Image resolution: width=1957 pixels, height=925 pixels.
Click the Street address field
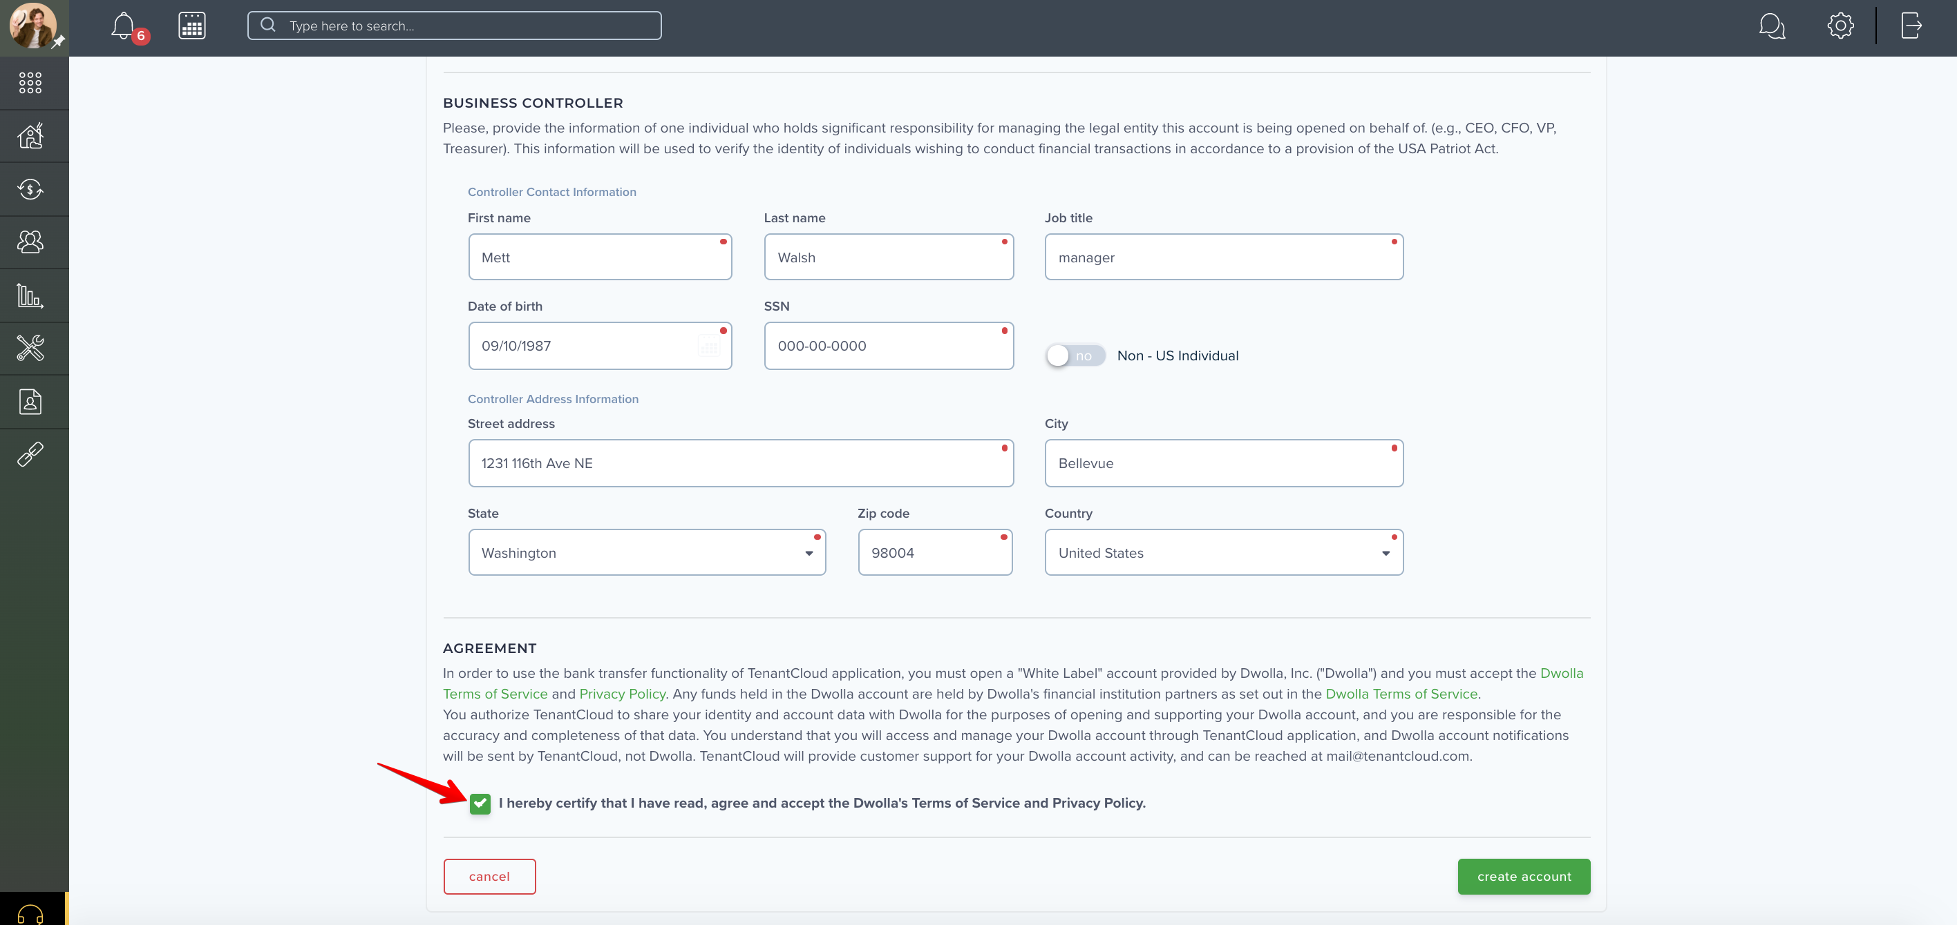[741, 463]
